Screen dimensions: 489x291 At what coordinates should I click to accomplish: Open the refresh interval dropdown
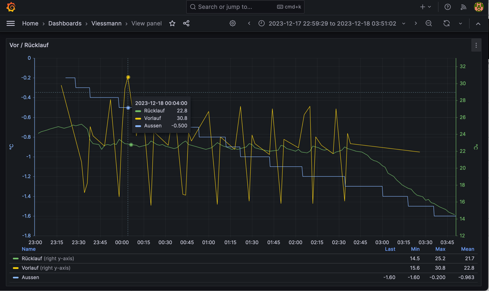(x=460, y=23)
